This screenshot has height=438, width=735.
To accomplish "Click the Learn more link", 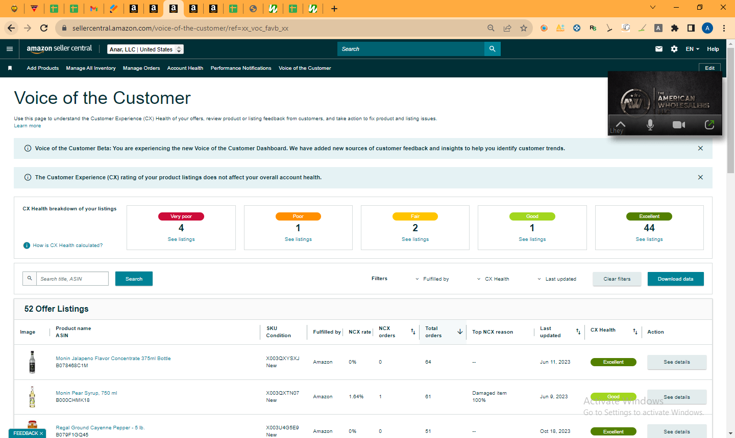I will point(28,126).
